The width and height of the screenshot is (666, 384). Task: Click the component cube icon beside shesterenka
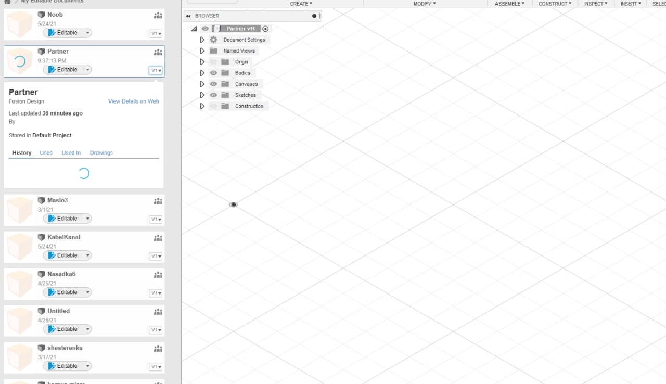point(42,348)
